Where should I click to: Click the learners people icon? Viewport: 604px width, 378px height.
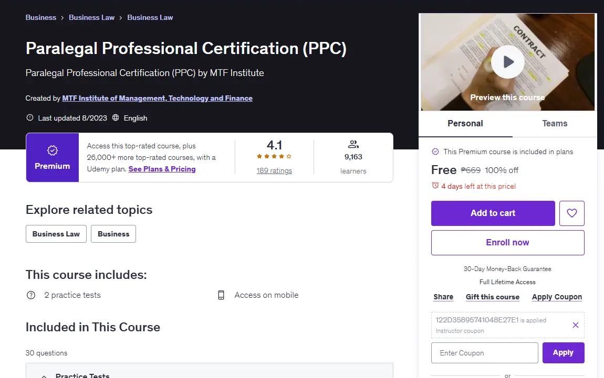[353, 144]
